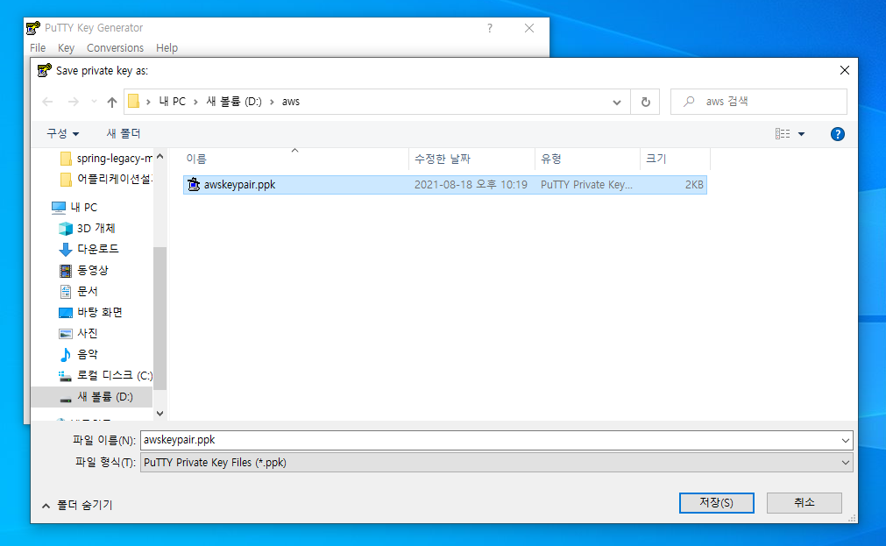The image size is (886, 546).
Task: Open Key menu in PuTTY Key Generator
Action: (66, 48)
